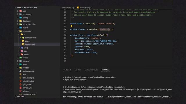
Task: Click the database folder icon
Action: pyautogui.click(x=21, y=21)
